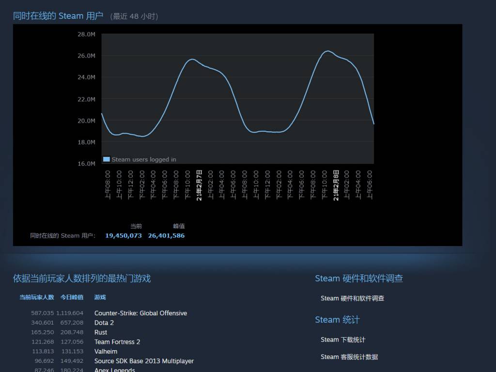The width and height of the screenshot is (496, 372).
Task: Click the 28.0M y-axis label
Action: [86, 34]
